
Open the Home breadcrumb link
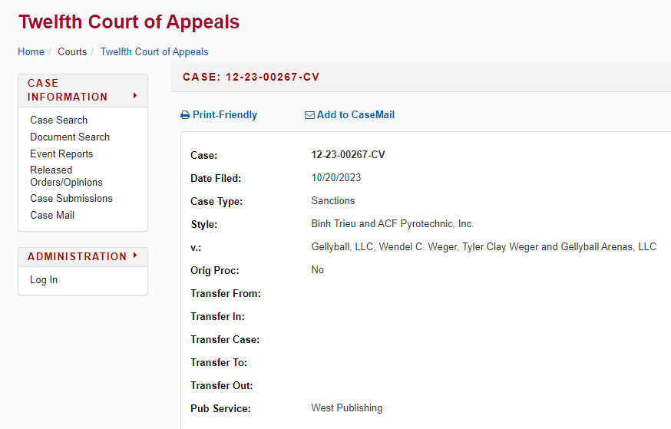(x=31, y=51)
